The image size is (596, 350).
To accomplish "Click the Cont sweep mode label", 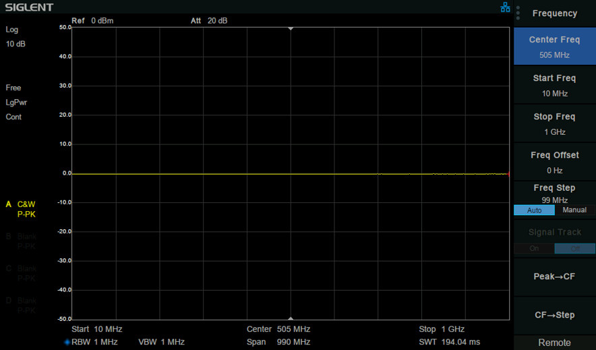I will pos(13,117).
